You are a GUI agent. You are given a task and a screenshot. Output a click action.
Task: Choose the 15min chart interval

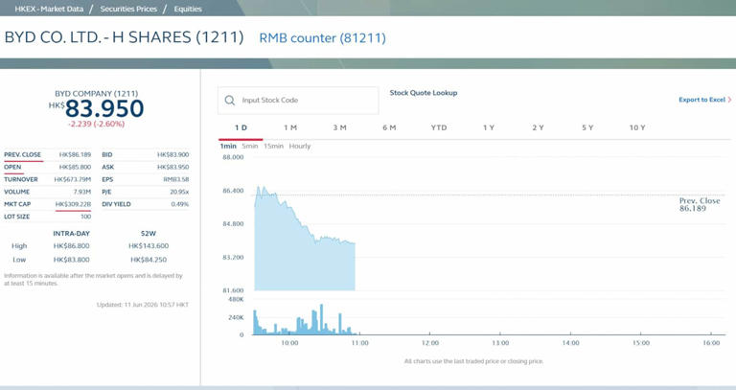pyautogui.click(x=273, y=146)
